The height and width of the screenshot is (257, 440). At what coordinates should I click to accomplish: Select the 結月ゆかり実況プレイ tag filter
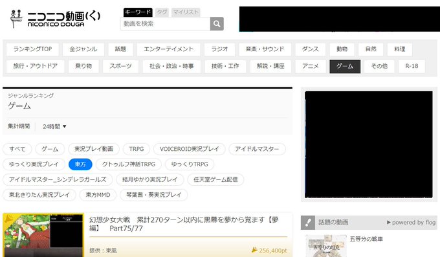tap(150, 179)
